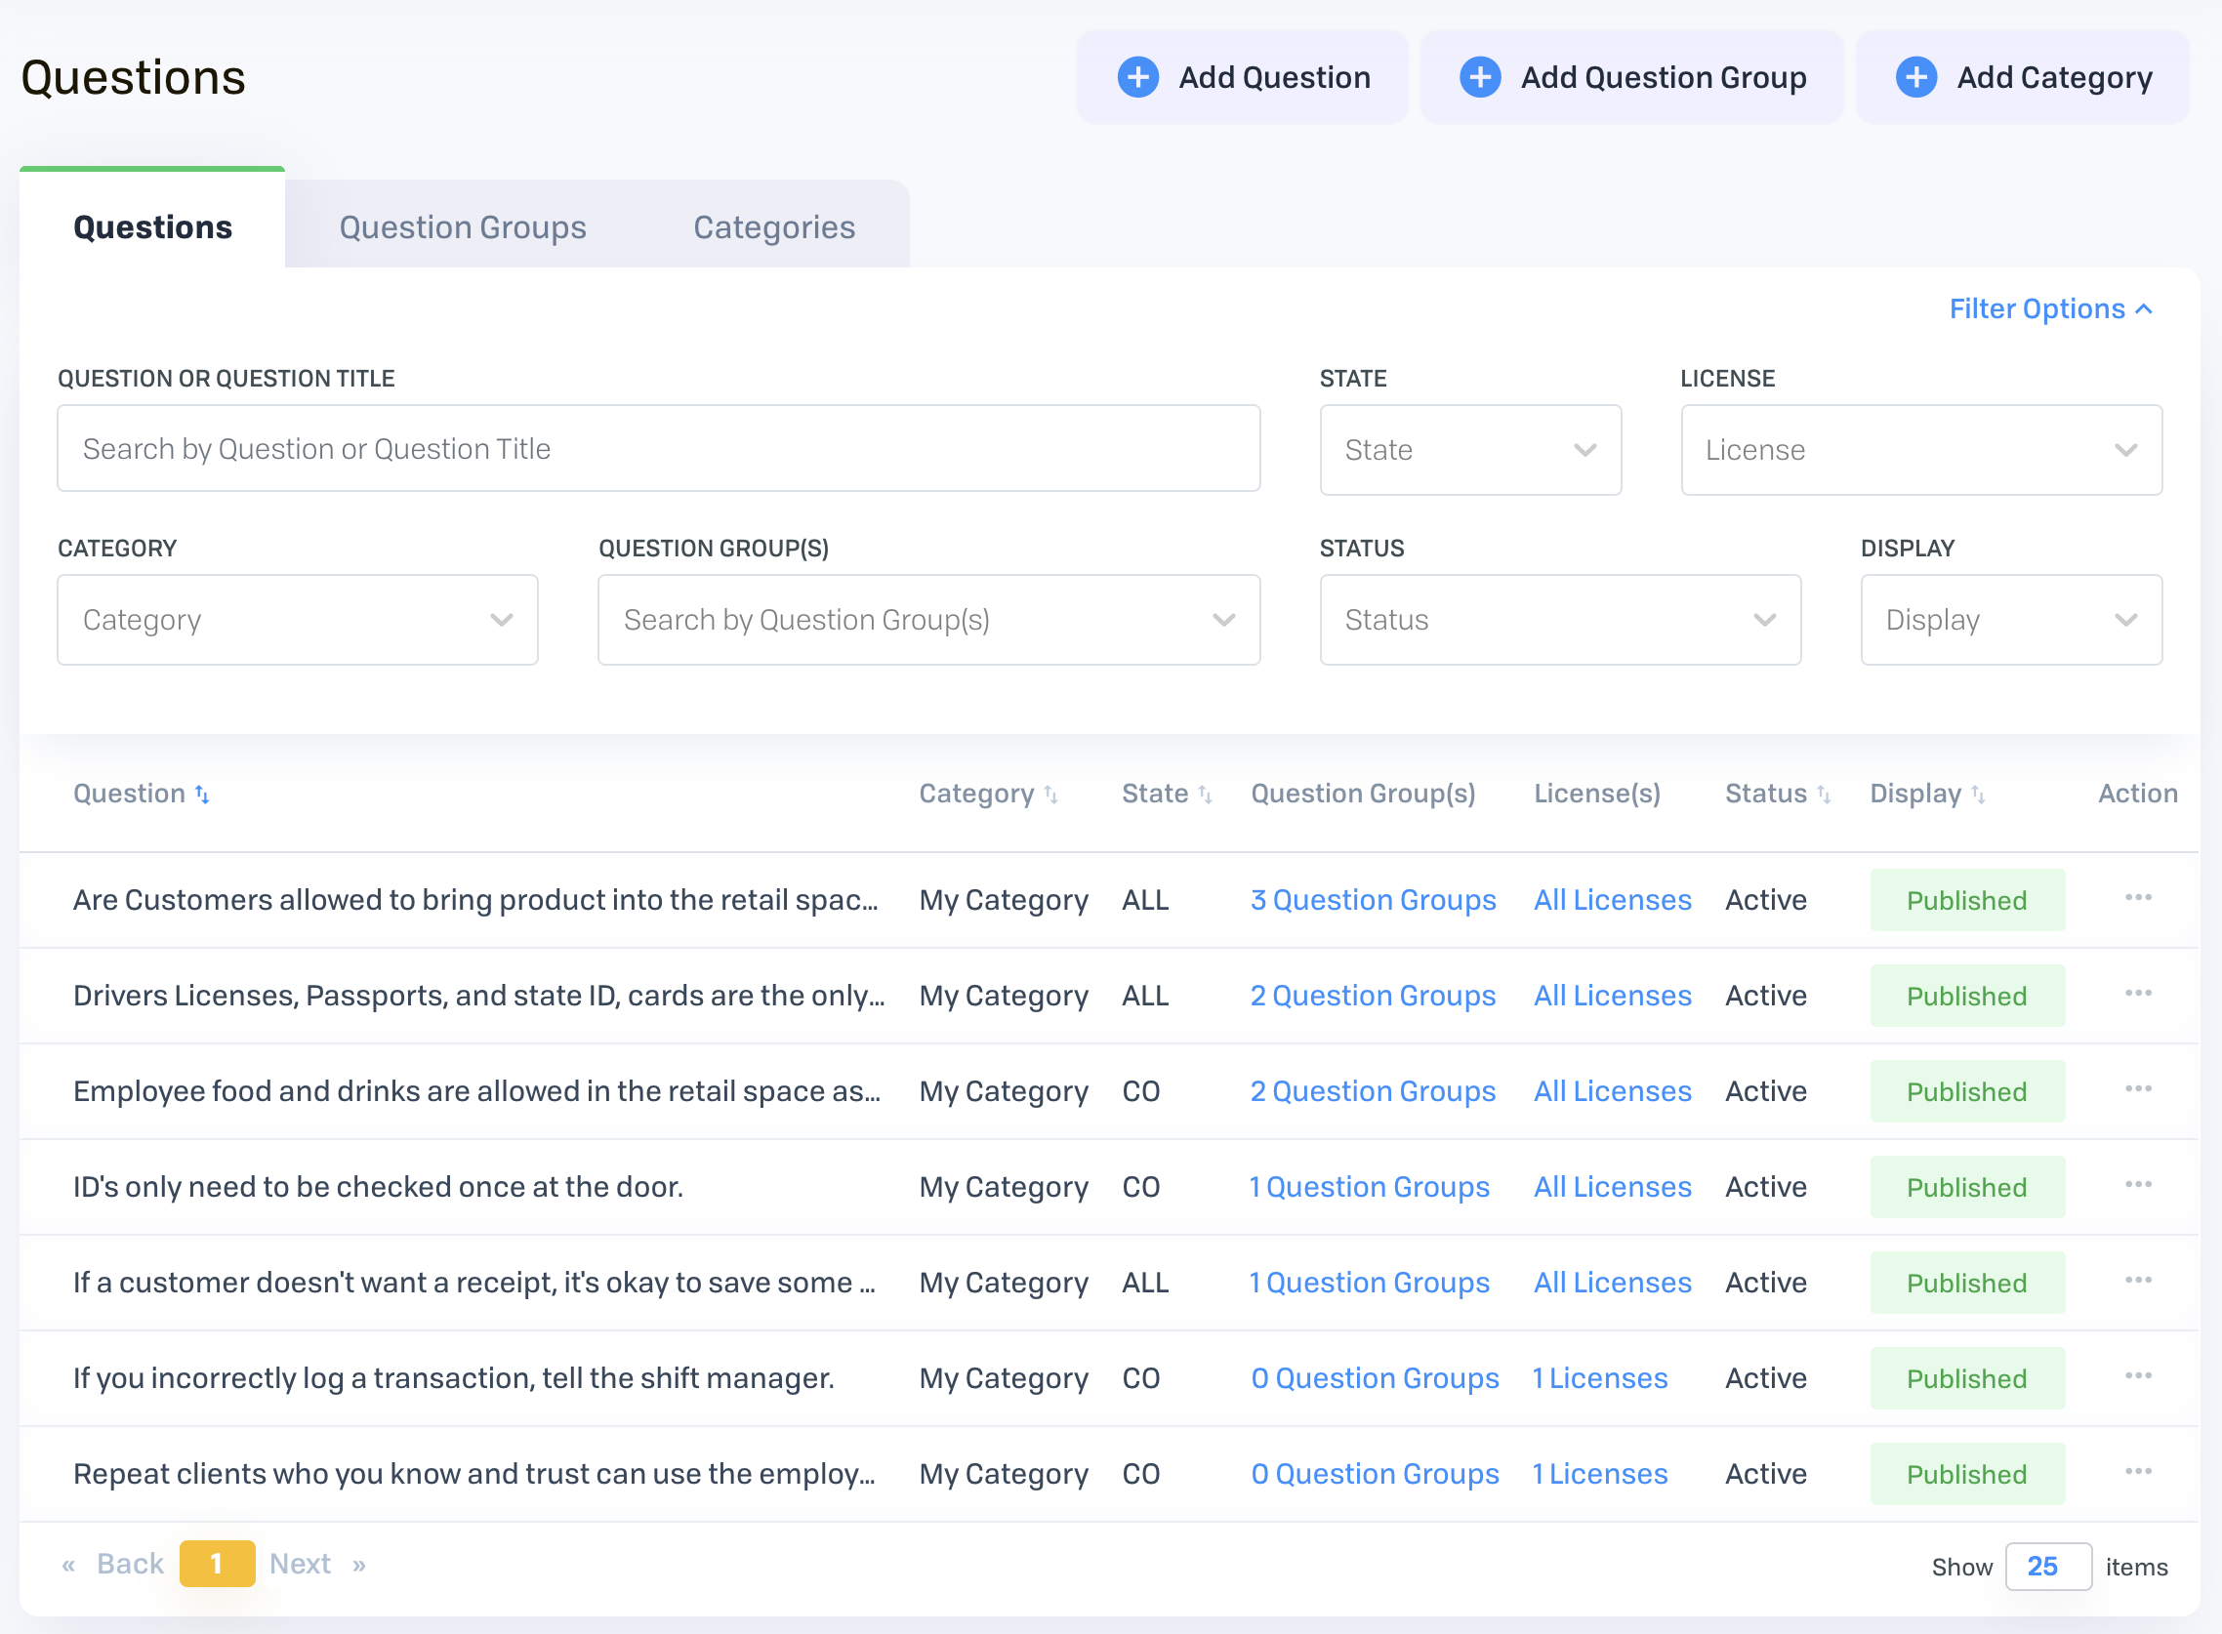Open action menu for 'ID's only need' row
The width and height of the screenshot is (2222, 1634).
click(2138, 1184)
